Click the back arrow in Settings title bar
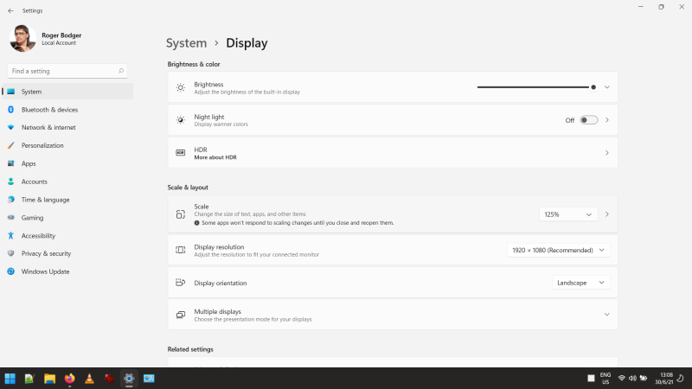This screenshot has height=389, width=692. tap(10, 10)
